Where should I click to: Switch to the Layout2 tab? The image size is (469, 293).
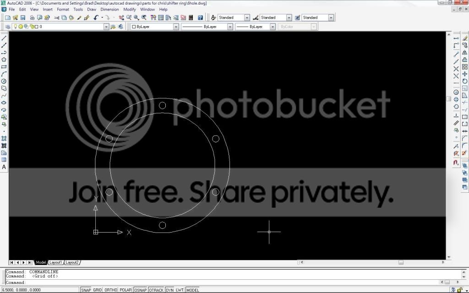click(72, 262)
